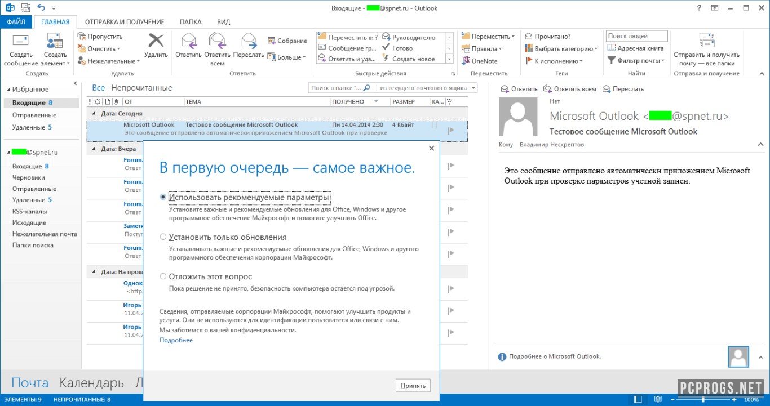
Task: Click reading pane Переслать button
Action: click(623, 89)
